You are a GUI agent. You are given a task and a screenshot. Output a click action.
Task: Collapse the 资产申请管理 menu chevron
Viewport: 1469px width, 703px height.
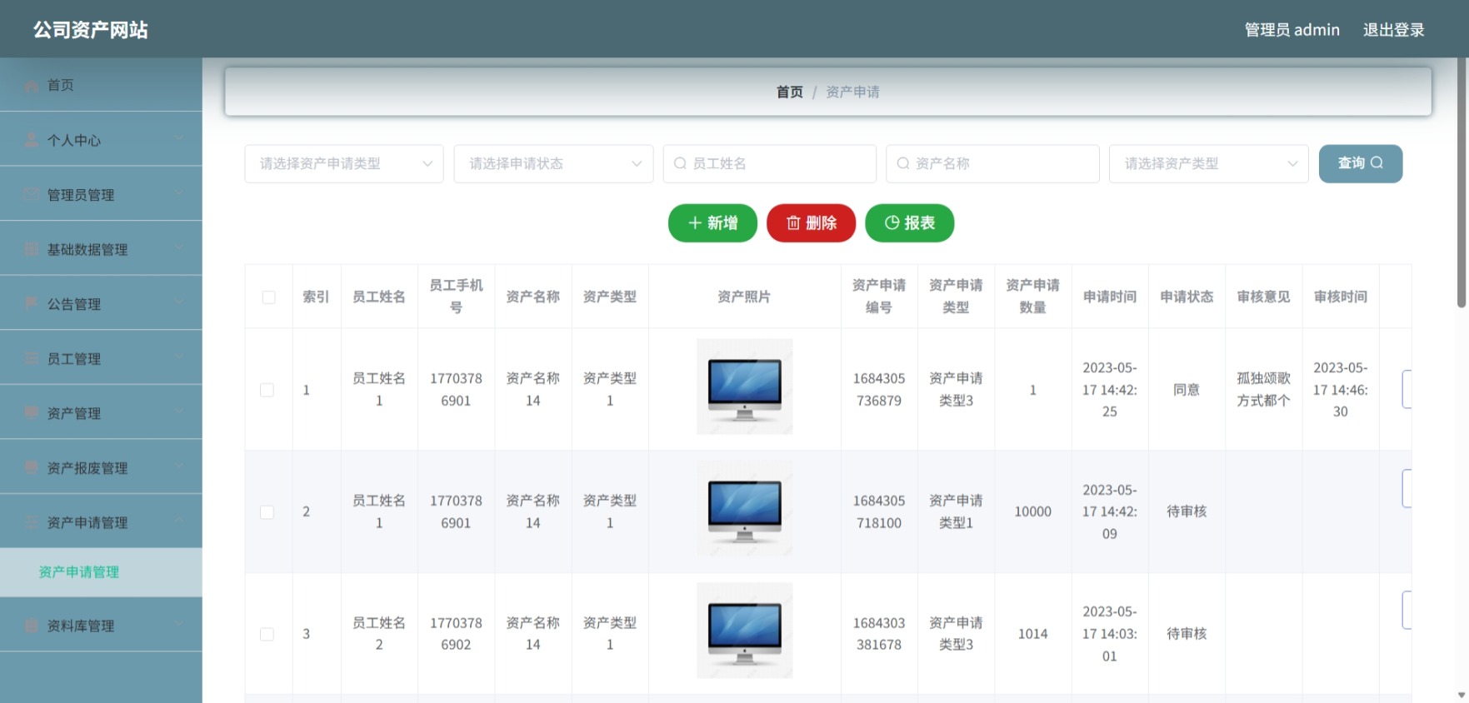click(179, 521)
